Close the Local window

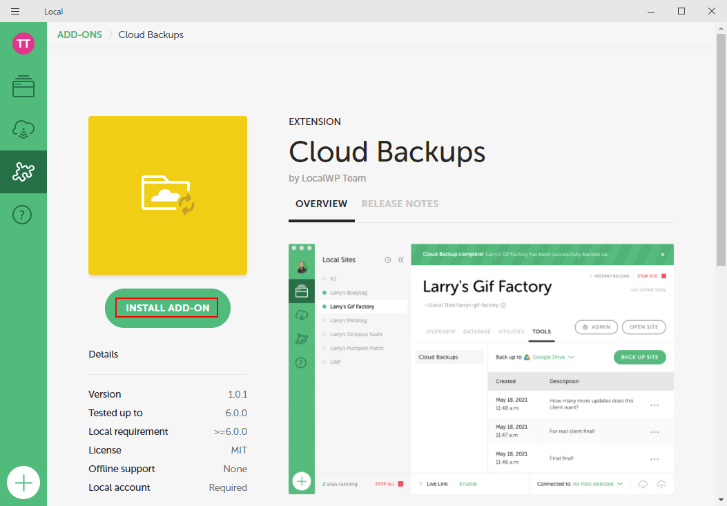[712, 11]
